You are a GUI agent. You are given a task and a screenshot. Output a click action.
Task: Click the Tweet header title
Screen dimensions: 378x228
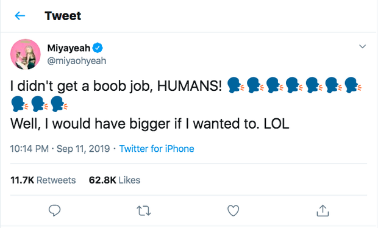tap(63, 16)
